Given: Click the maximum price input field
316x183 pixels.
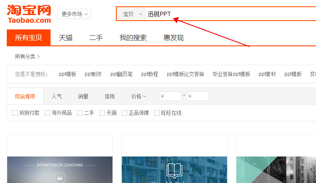Looking at the screenshot, I should pos(198,96).
